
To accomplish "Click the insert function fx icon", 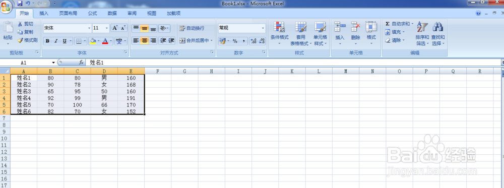I will (x=81, y=62).
